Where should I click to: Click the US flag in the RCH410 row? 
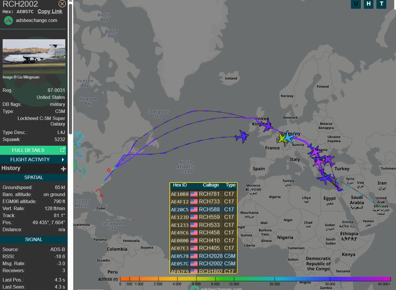(194, 241)
